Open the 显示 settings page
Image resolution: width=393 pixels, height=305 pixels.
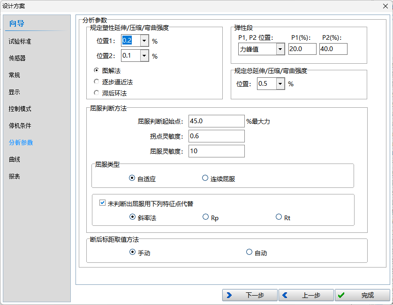click(14, 92)
